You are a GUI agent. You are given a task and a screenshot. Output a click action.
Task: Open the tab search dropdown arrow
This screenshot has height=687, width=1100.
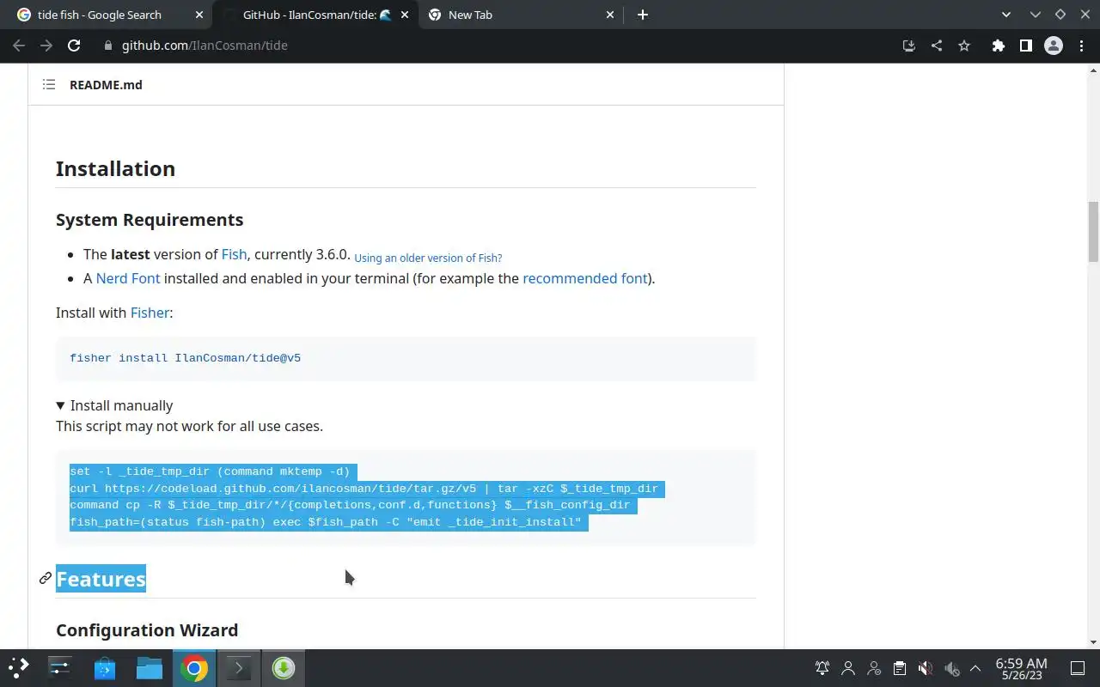[1005, 15]
